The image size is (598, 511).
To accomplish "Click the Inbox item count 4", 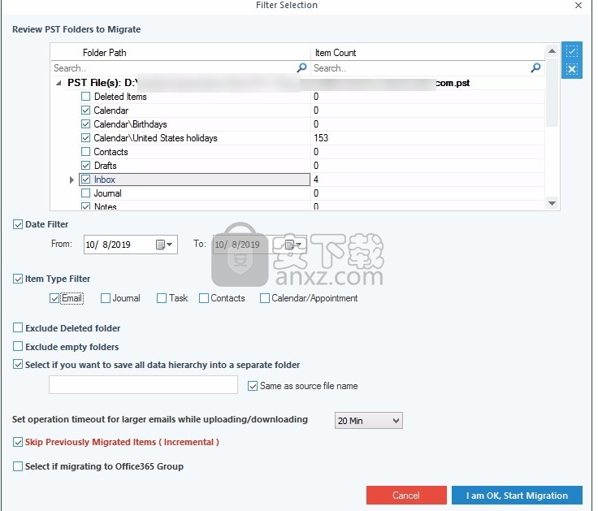I will pos(316,180).
